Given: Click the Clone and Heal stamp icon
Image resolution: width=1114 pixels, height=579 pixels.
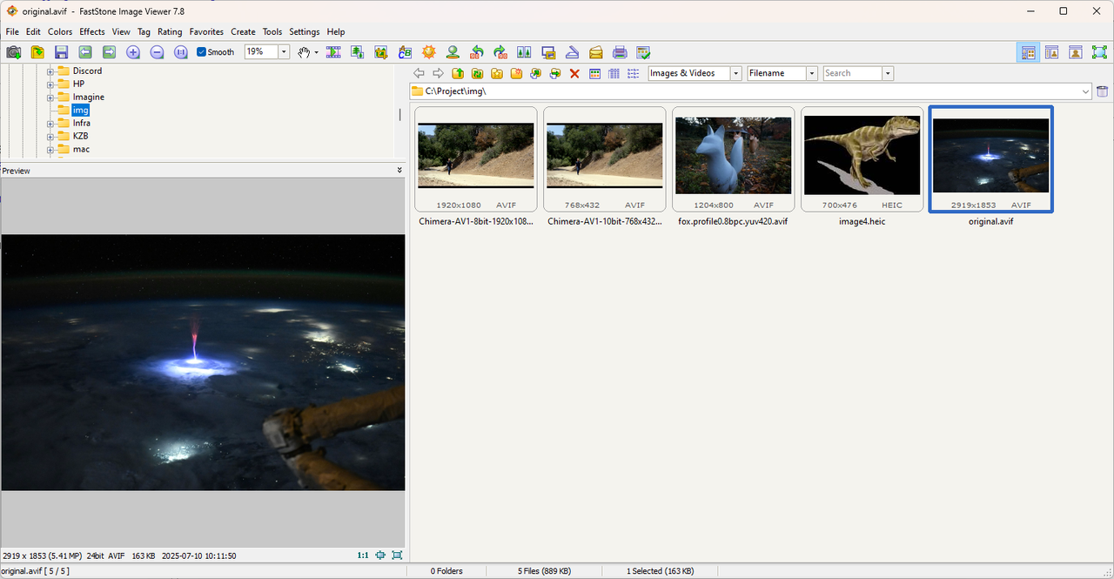Looking at the screenshot, I should (453, 52).
